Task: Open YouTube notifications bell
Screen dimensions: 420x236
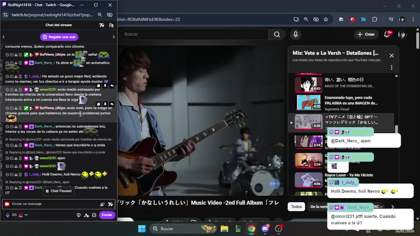Action: pyautogui.click(x=387, y=34)
